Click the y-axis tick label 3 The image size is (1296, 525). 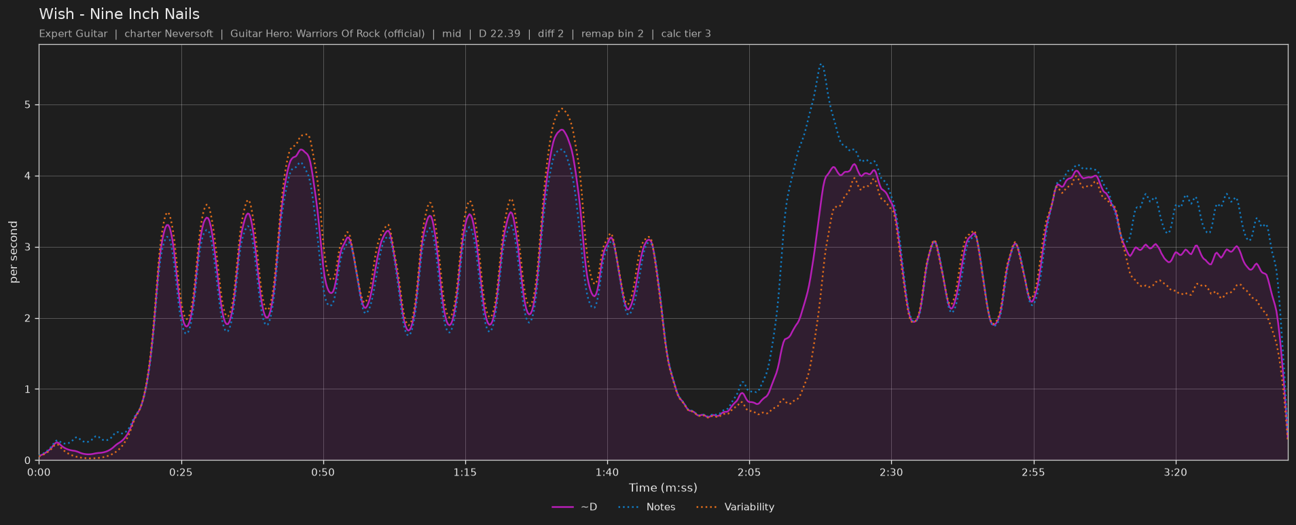pyautogui.click(x=29, y=248)
